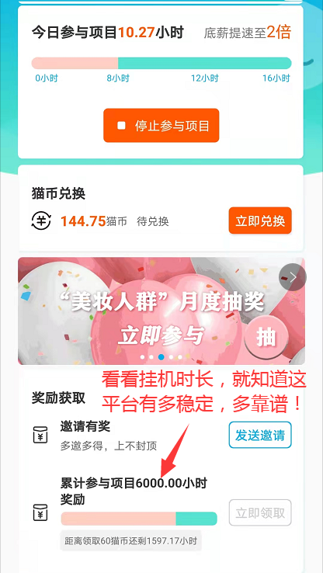Tap the 距离领取60猫币 remaining hours hint
Screen dimensions: 323x573
pos(130,540)
